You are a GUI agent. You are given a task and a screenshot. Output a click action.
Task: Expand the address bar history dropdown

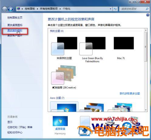110,9
